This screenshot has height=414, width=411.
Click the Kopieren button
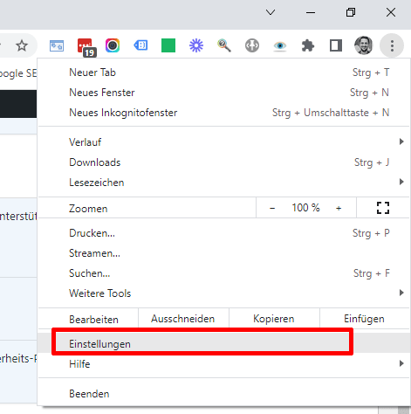[274, 319]
